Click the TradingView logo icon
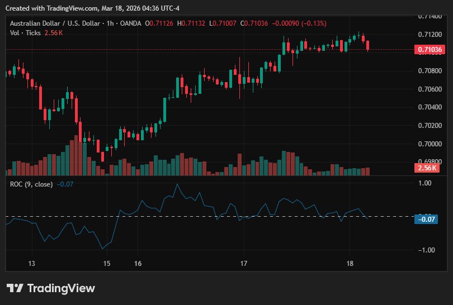The image size is (453, 305). [x=15, y=288]
